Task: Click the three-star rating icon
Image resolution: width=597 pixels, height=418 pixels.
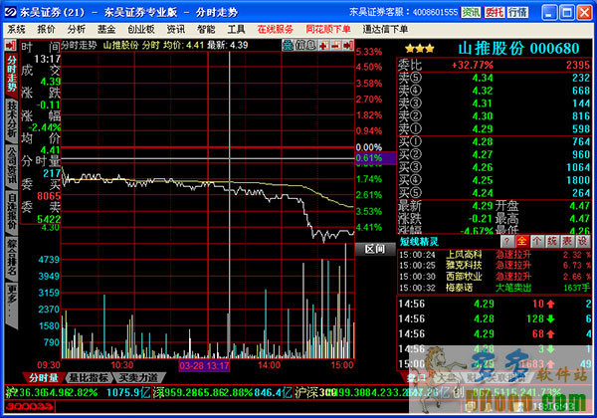Action: point(419,49)
